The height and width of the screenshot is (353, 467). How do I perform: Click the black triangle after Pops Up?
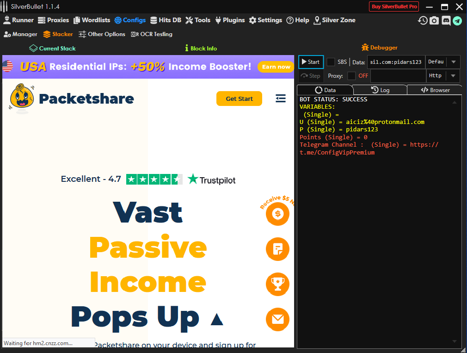(x=217, y=319)
